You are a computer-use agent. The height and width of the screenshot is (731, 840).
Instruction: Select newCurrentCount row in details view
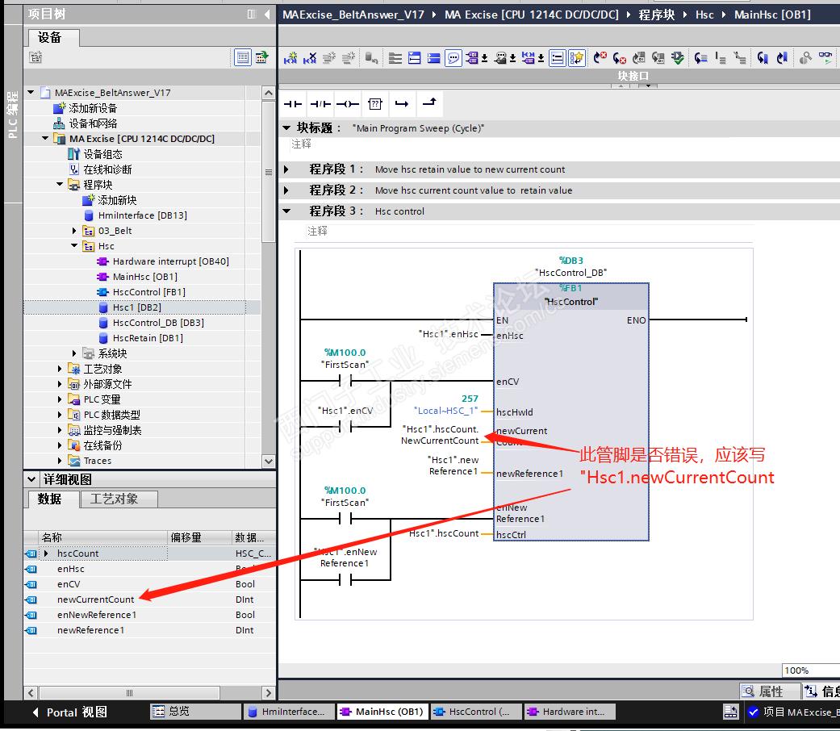(x=149, y=599)
